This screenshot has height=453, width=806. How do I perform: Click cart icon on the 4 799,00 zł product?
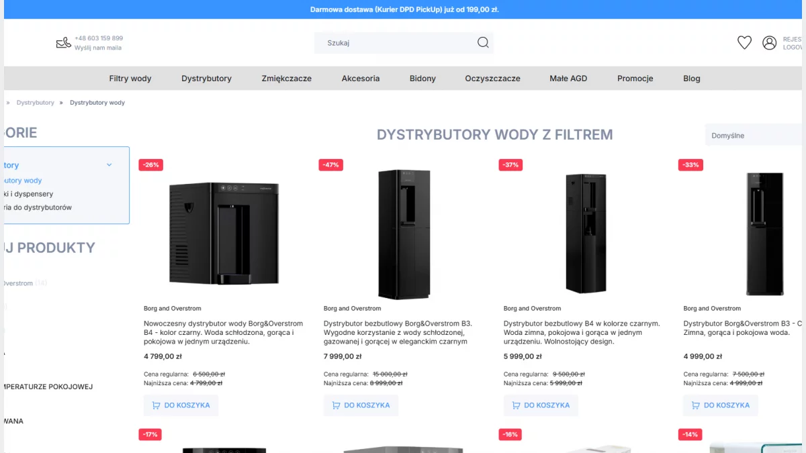[x=156, y=405]
